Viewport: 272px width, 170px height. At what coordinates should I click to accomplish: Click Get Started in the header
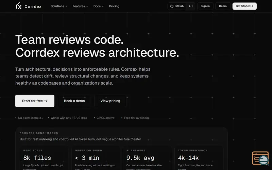pyautogui.click(x=244, y=6)
